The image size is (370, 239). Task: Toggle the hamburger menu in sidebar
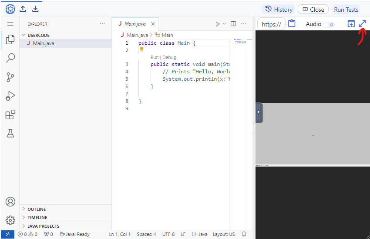click(10, 24)
